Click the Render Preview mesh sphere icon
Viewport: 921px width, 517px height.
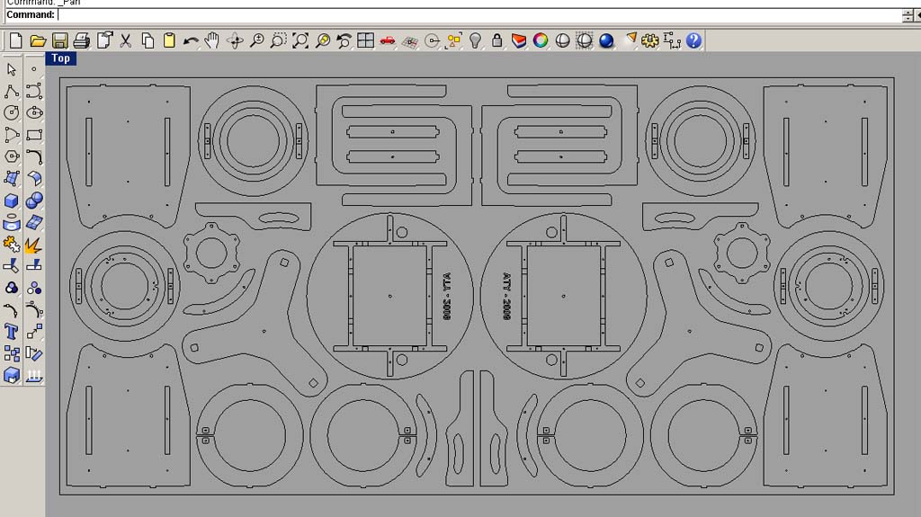(585, 40)
